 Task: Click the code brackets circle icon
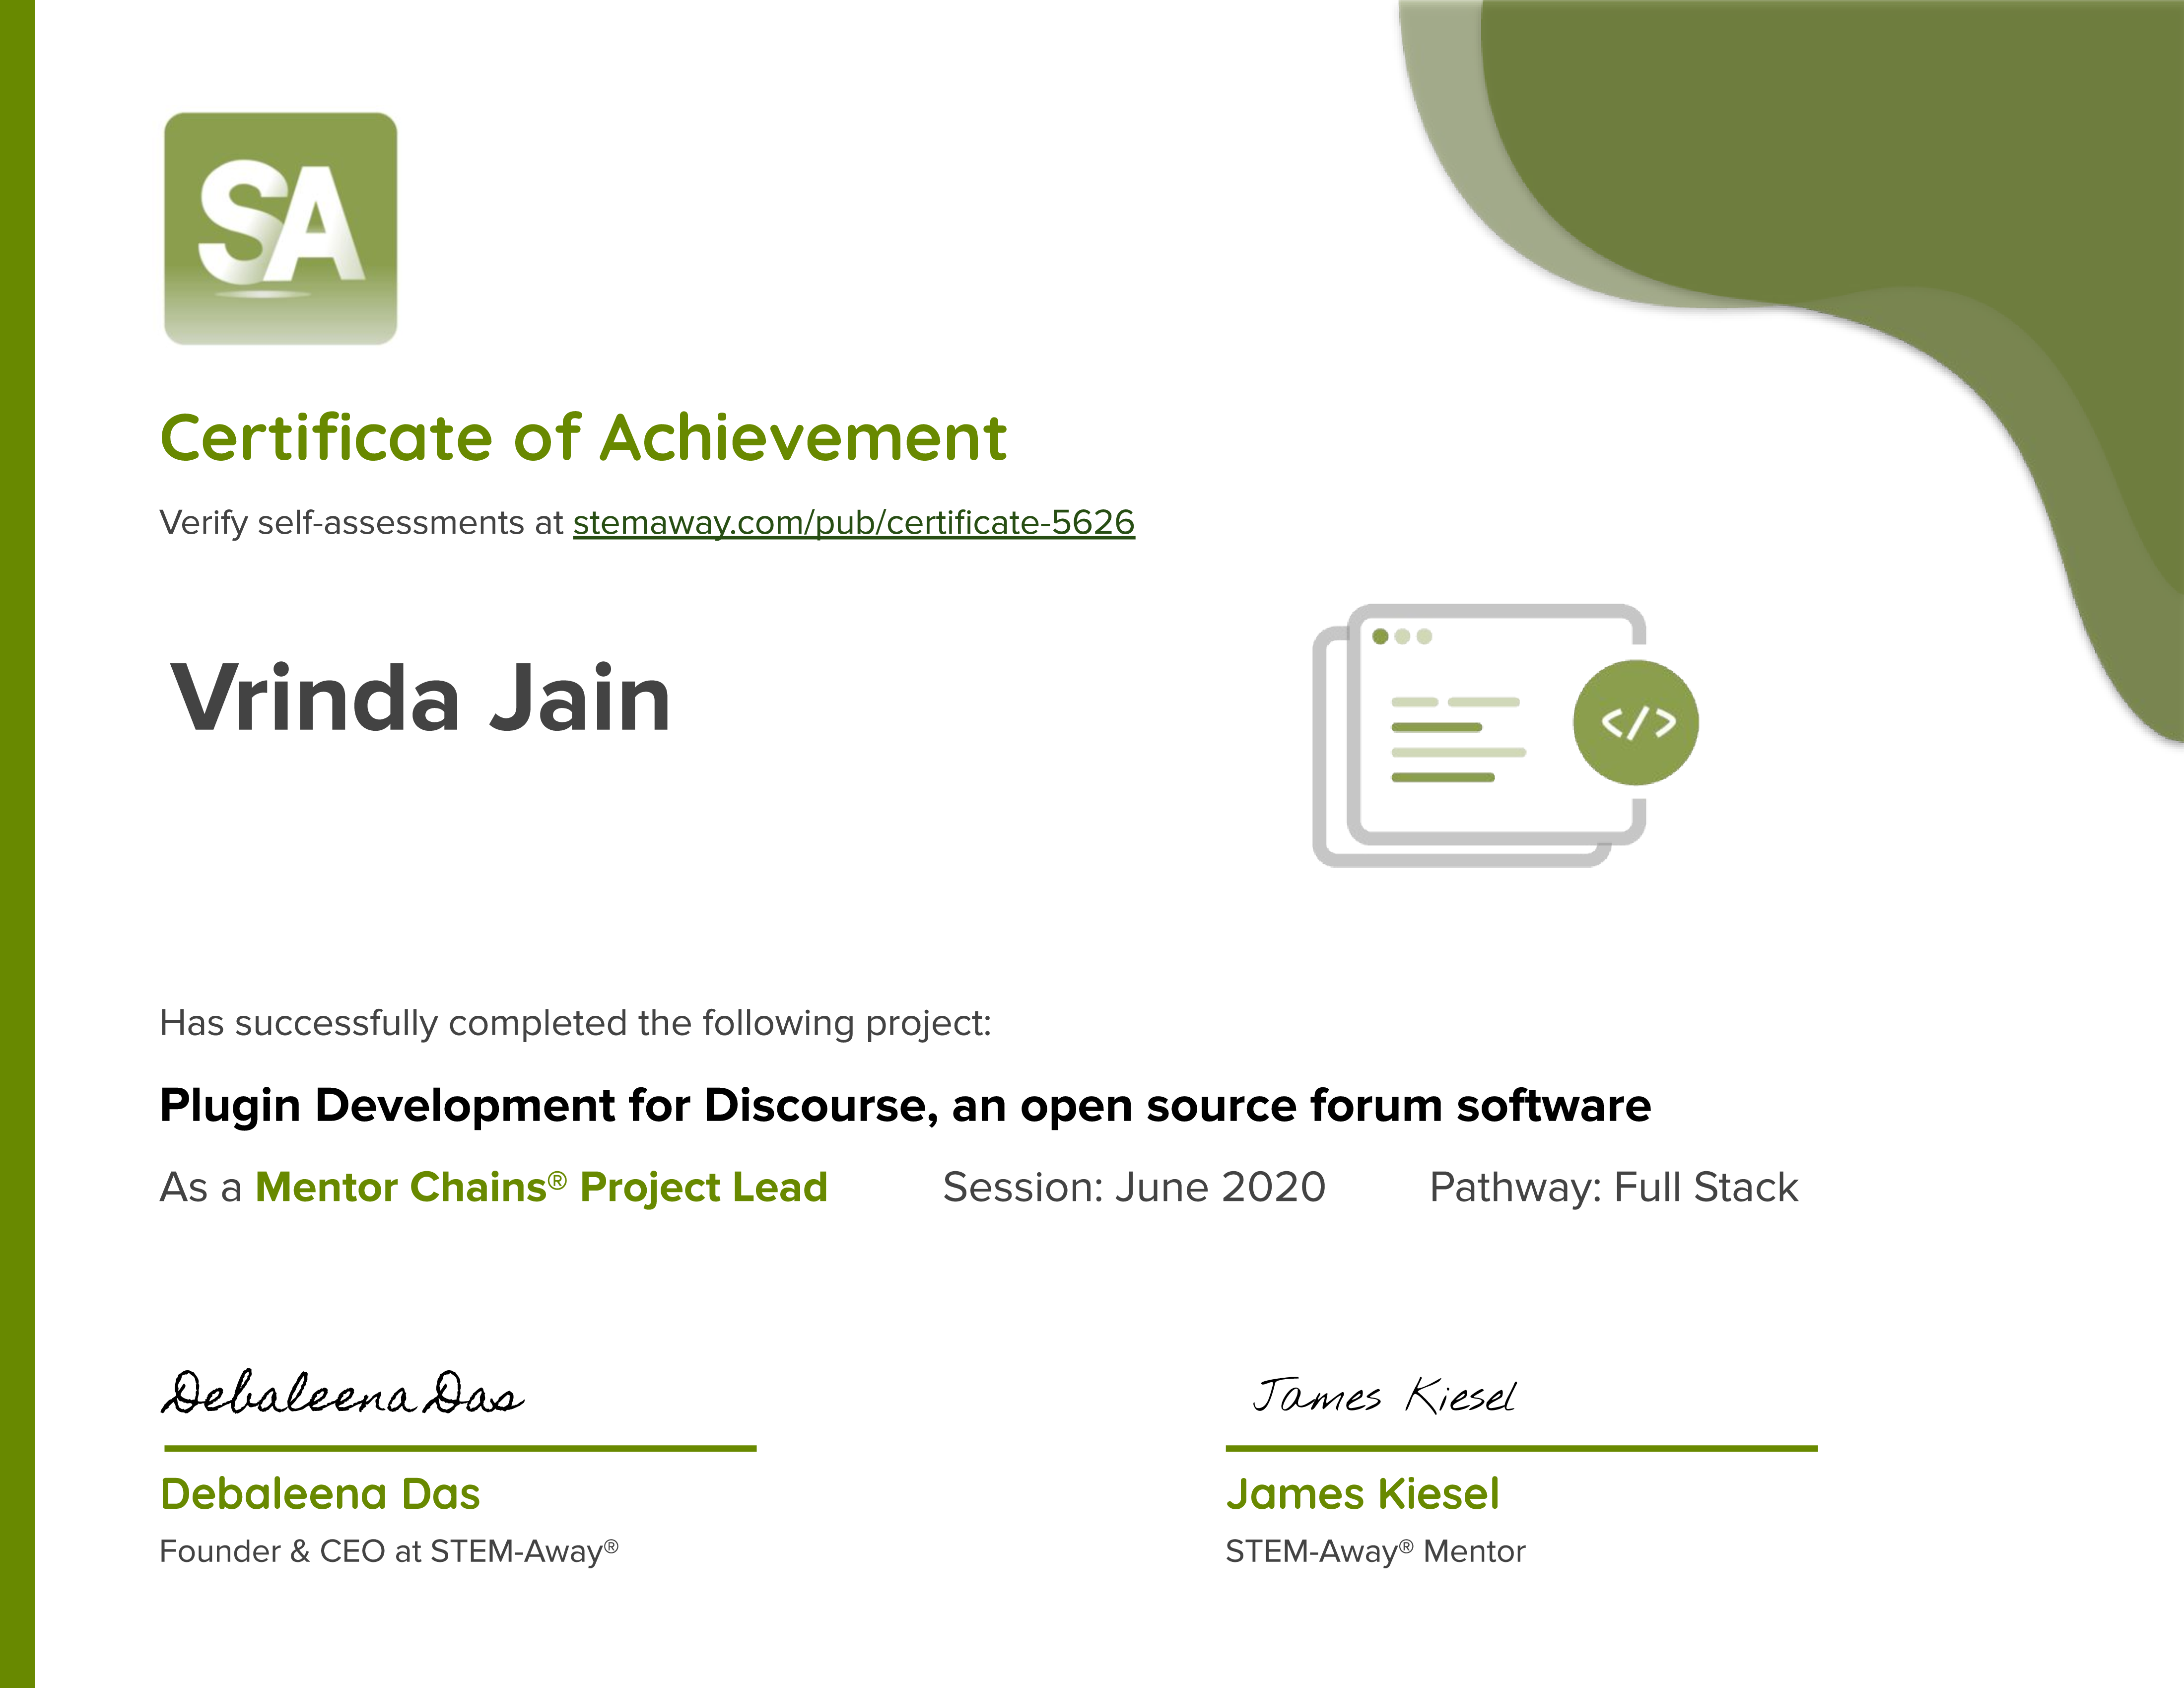click(1635, 722)
